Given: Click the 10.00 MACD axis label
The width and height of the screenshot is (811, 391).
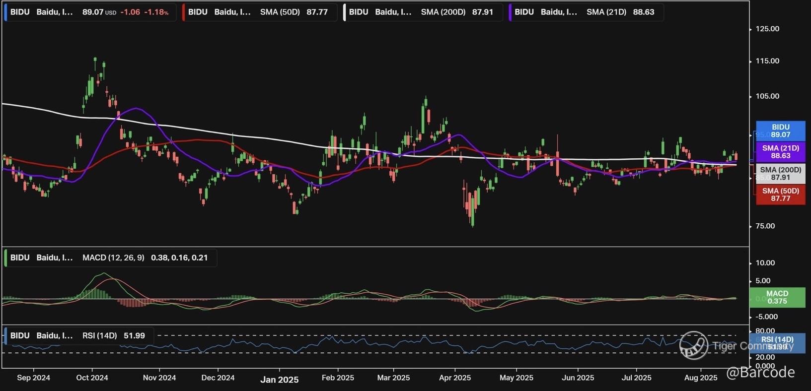Looking at the screenshot, I should 765,263.
